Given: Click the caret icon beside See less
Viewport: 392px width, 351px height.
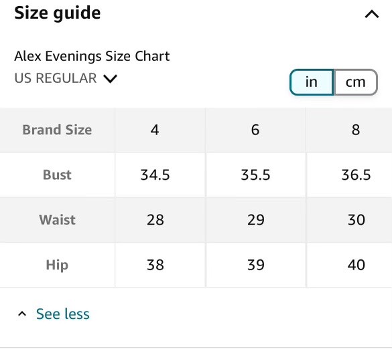Looking at the screenshot, I should (x=22, y=314).
